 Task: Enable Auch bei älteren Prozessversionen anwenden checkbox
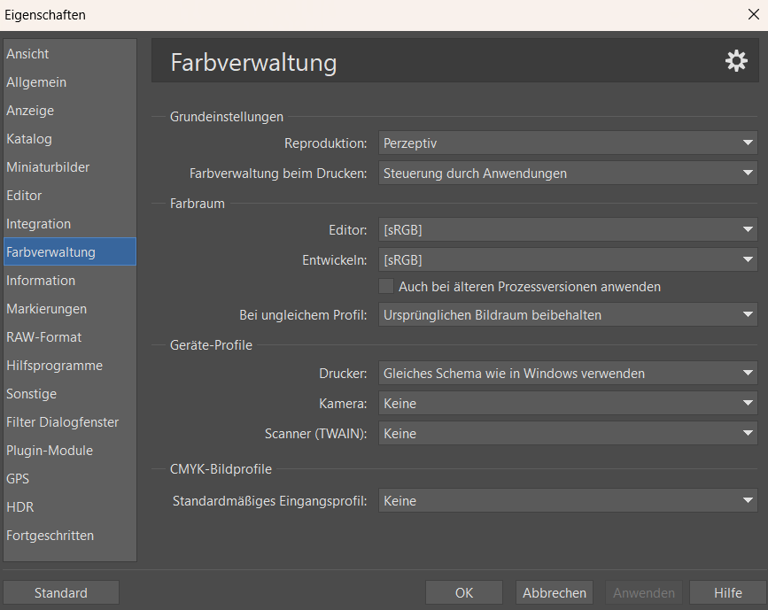click(386, 286)
